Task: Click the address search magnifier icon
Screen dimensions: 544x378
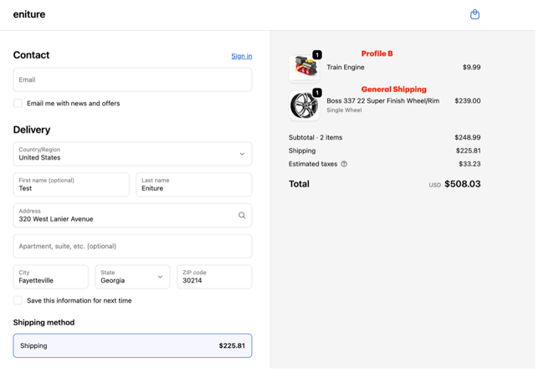Action: pos(242,216)
